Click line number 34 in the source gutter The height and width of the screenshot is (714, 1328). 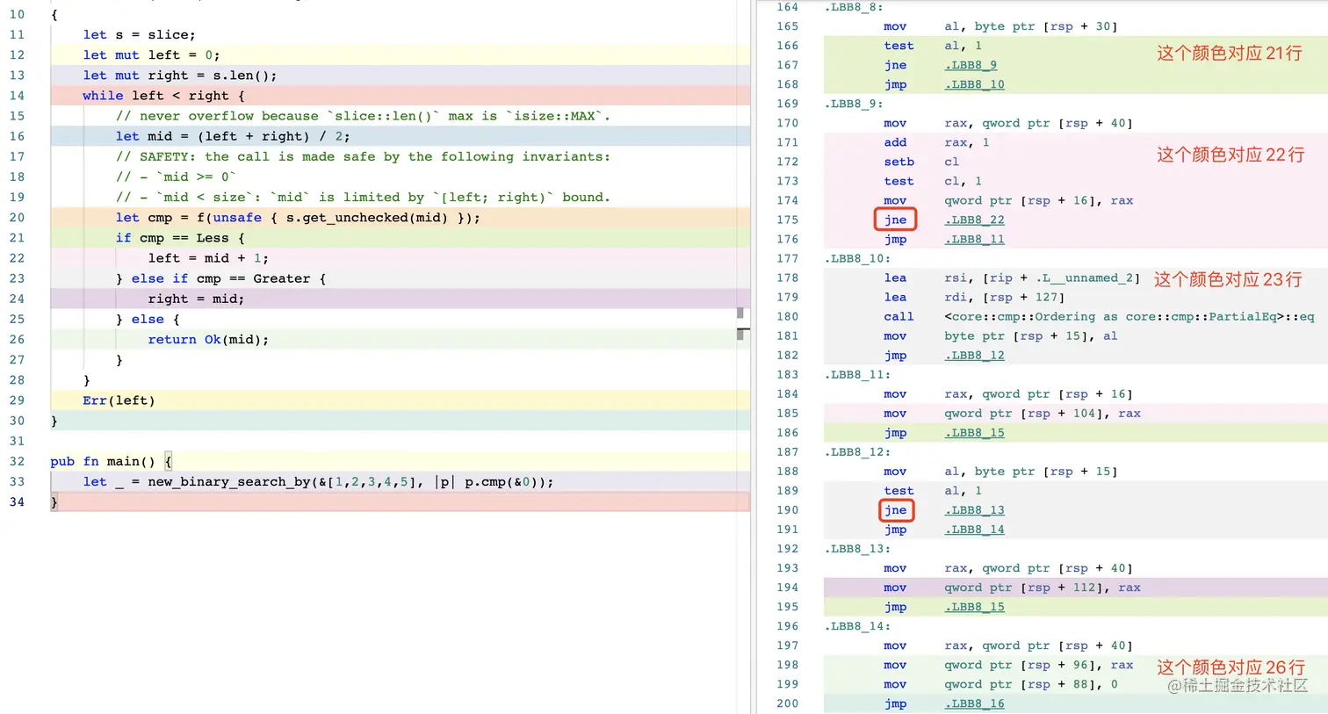pyautogui.click(x=18, y=501)
